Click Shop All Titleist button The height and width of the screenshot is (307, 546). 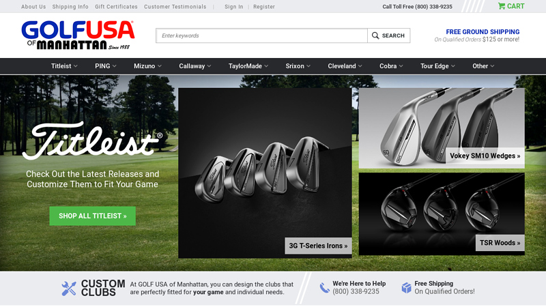point(93,216)
